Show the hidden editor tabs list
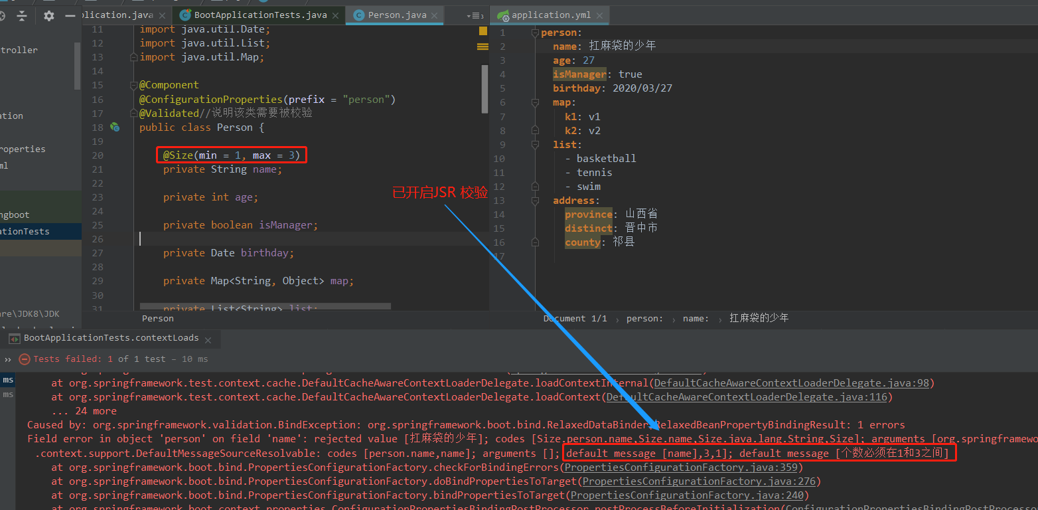The height and width of the screenshot is (510, 1038). point(476,15)
